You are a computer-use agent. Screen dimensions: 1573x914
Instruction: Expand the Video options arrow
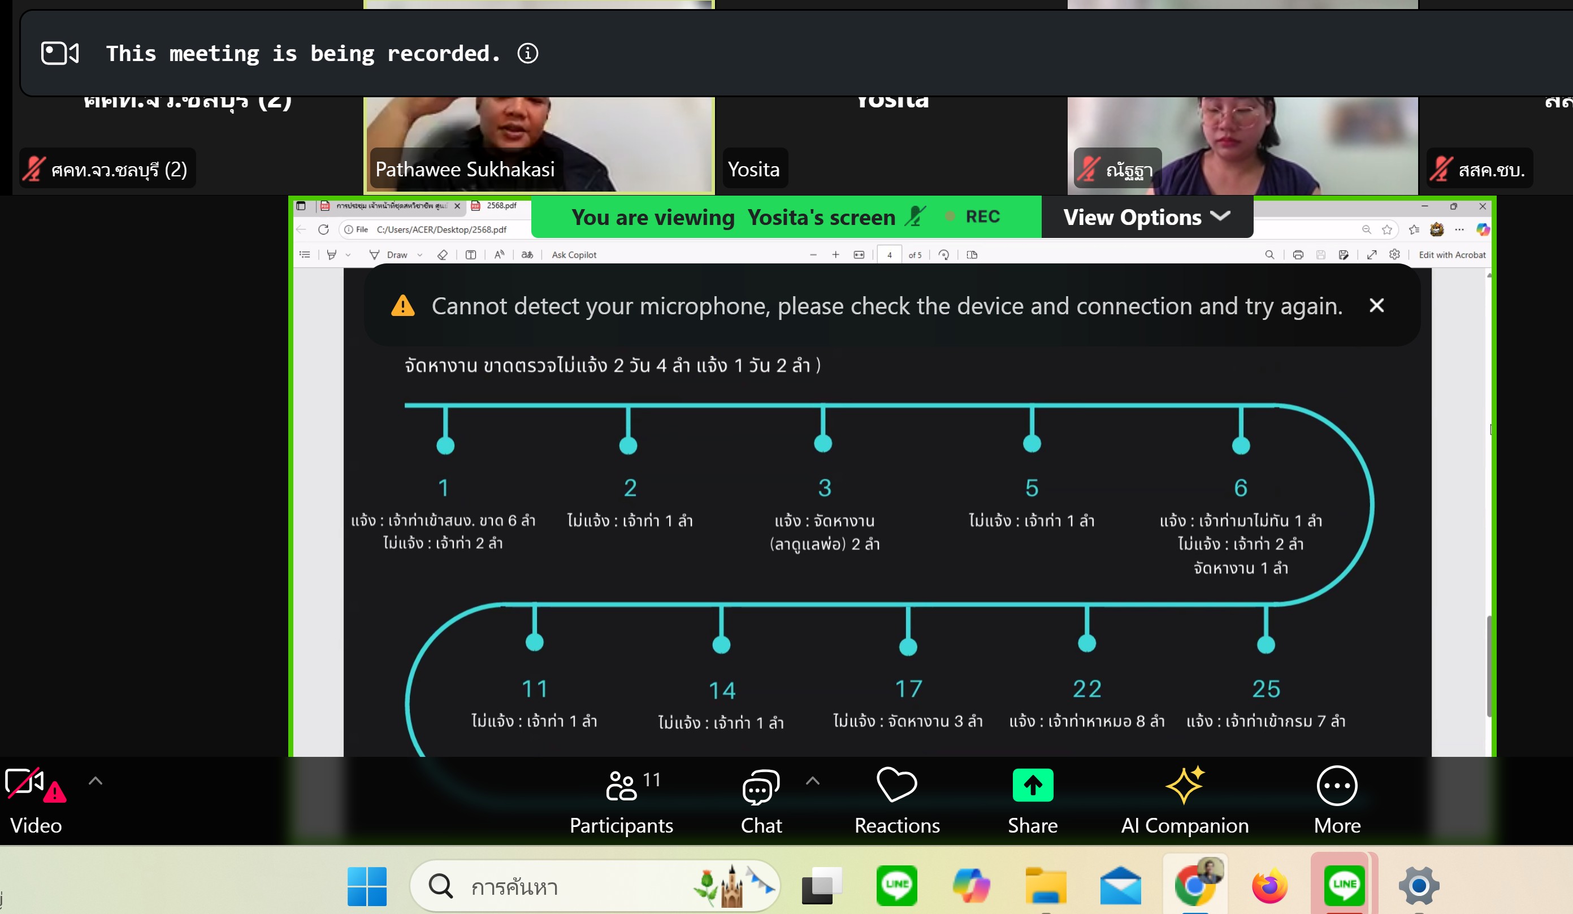pyautogui.click(x=96, y=781)
